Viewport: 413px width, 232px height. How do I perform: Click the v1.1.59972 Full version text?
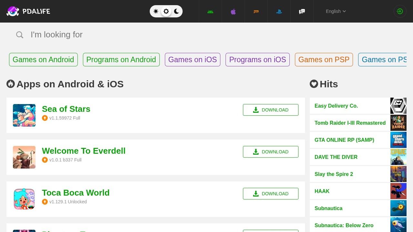[x=65, y=118]
